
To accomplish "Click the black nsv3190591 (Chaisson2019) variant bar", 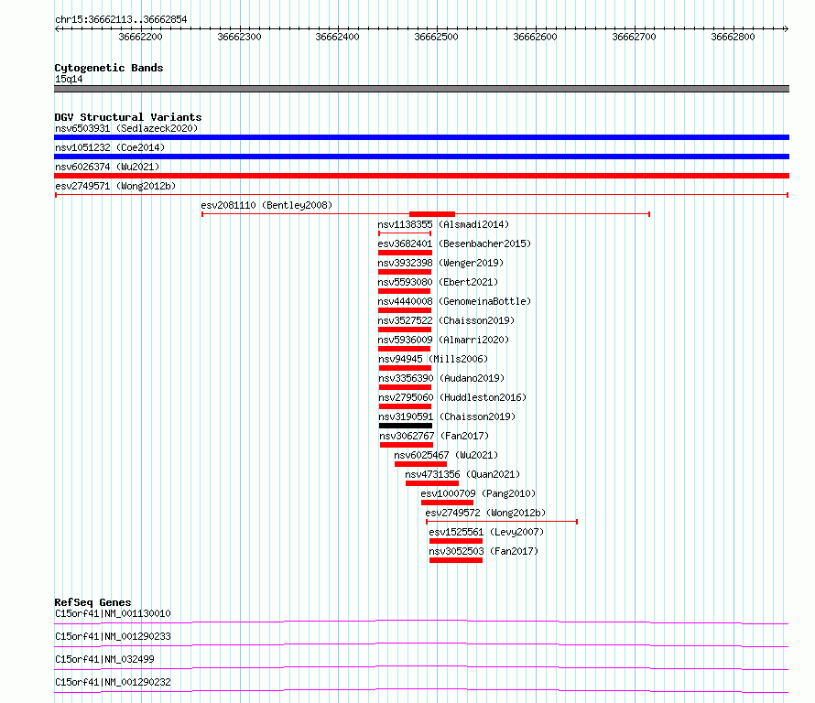I will pos(406,426).
